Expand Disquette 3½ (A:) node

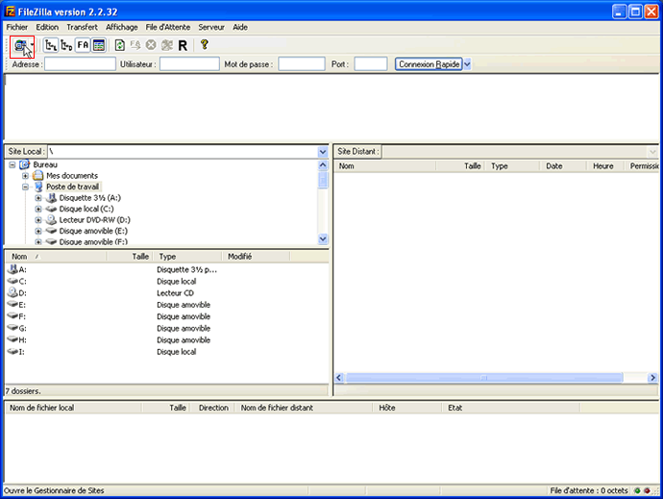click(x=38, y=198)
